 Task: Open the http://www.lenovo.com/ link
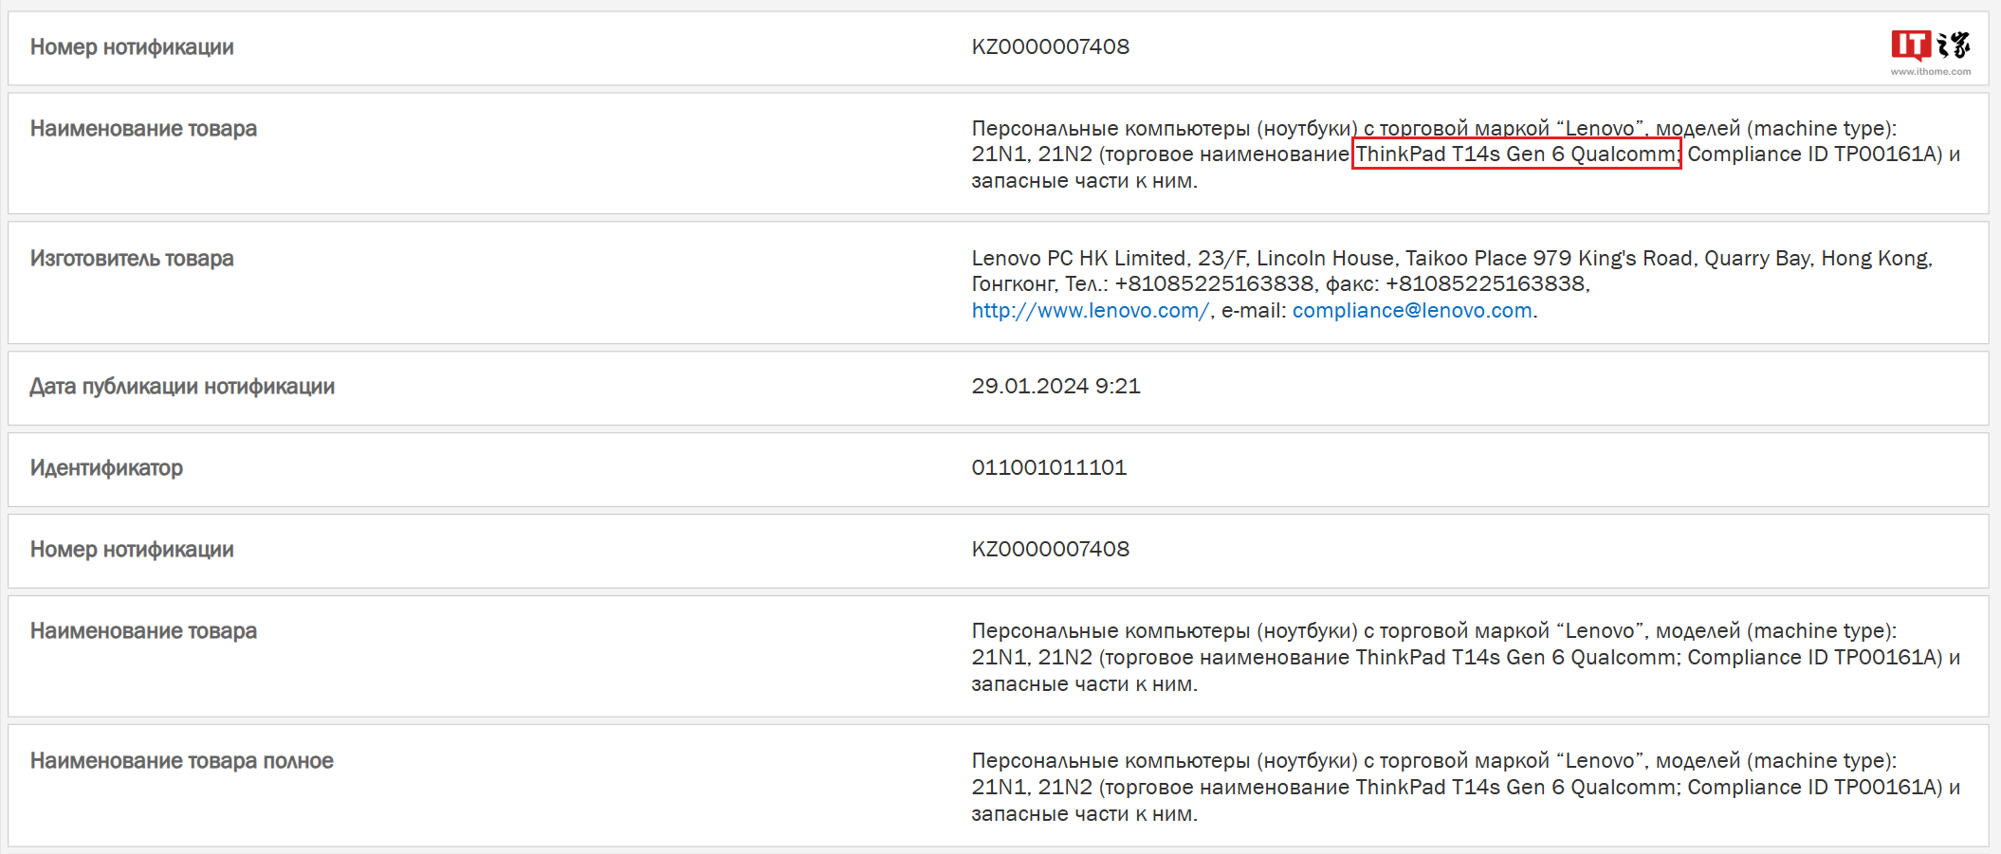coord(1090,311)
